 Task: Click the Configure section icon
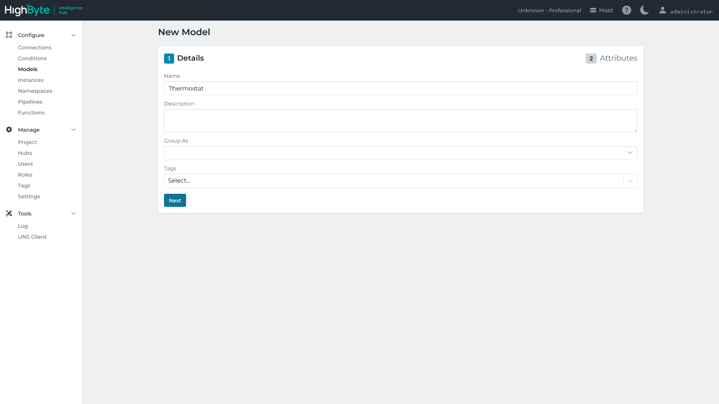9,35
